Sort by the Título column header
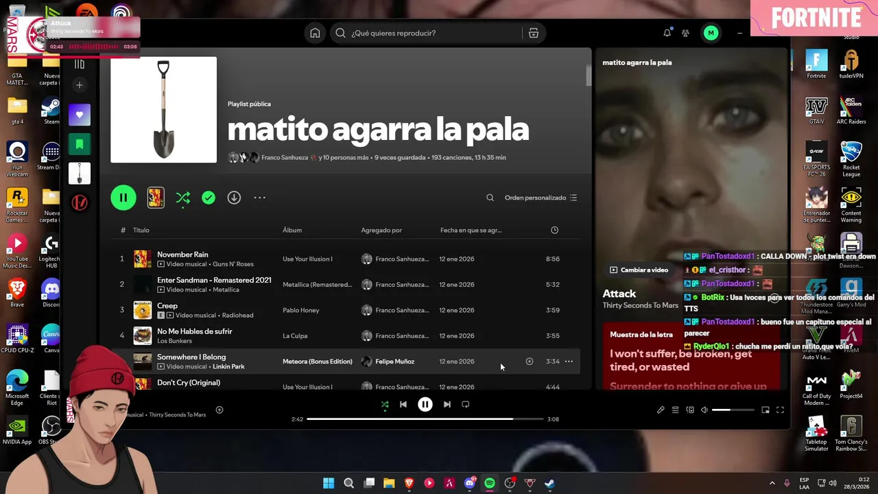878x494 pixels. [141, 231]
